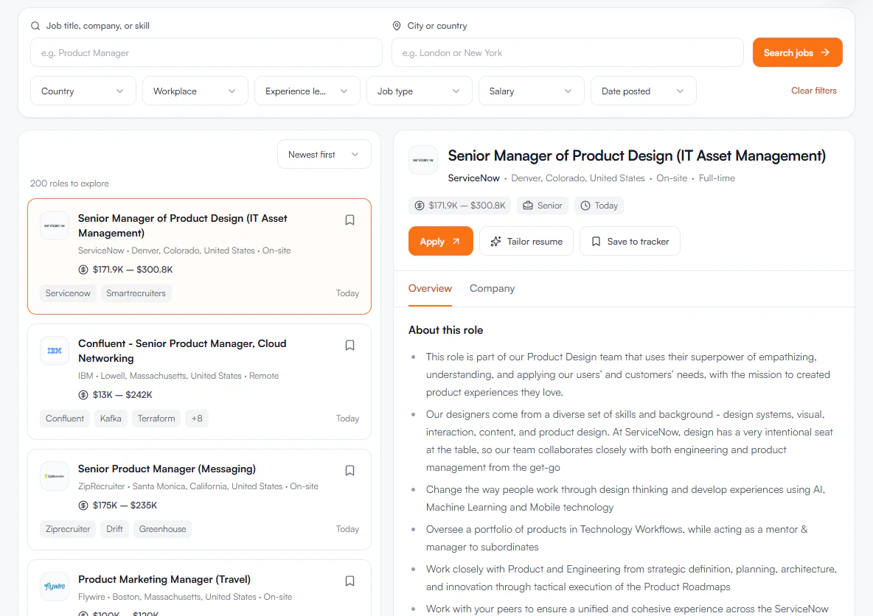Click the ZipRecruiter logo on Messaging card
873x616 pixels.
coord(55,476)
